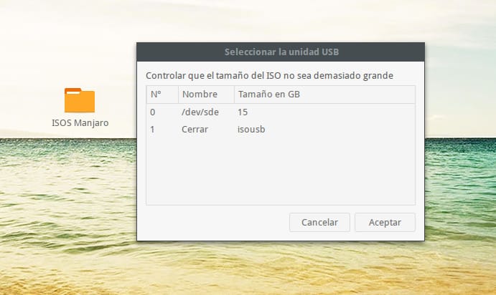Click the Tamaño en GB column header

(324, 95)
